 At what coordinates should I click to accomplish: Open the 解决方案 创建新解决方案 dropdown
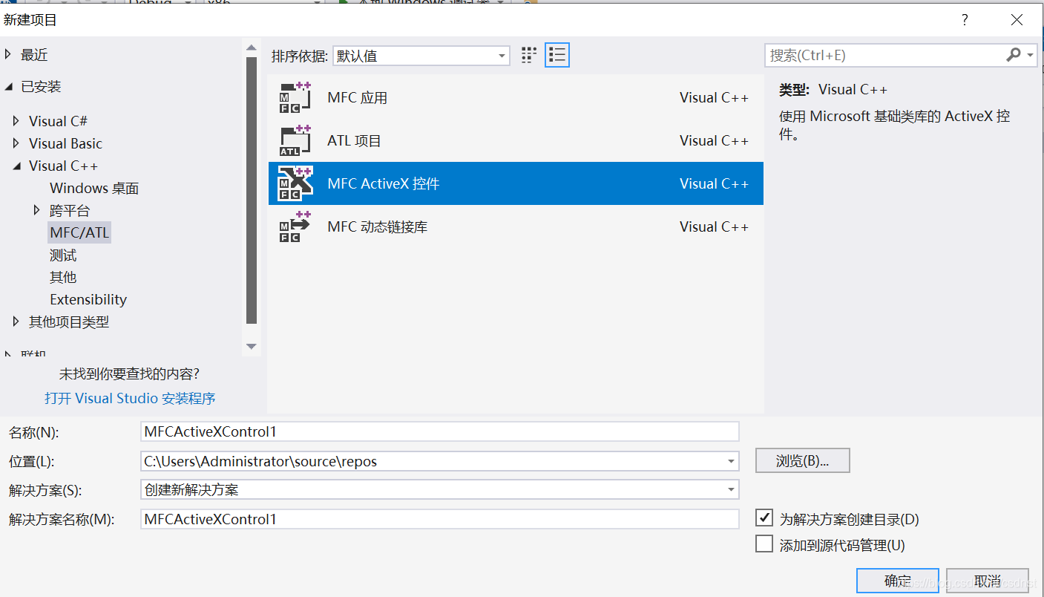pyautogui.click(x=440, y=489)
